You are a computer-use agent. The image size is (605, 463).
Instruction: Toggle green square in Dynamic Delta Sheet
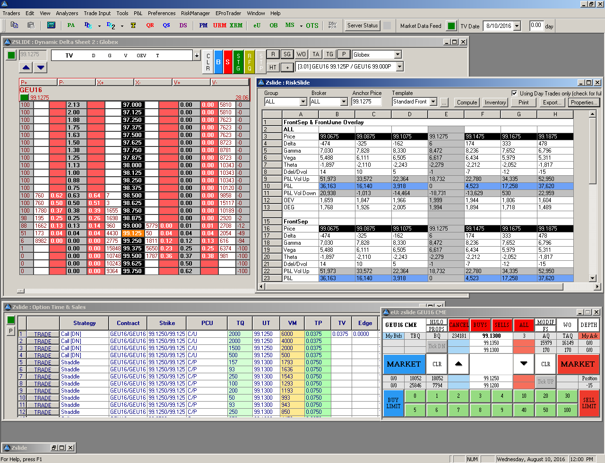pos(11,55)
